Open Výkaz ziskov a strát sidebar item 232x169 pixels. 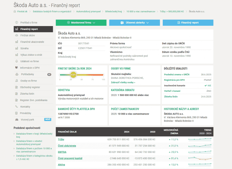(33, 55)
